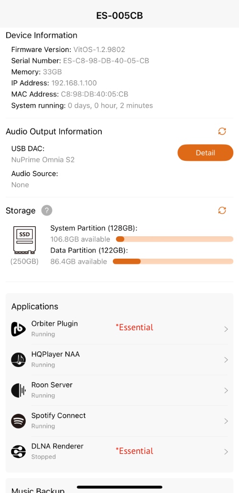239x493 pixels.
Task: Select the Roon Server application row
Action: [119, 390]
